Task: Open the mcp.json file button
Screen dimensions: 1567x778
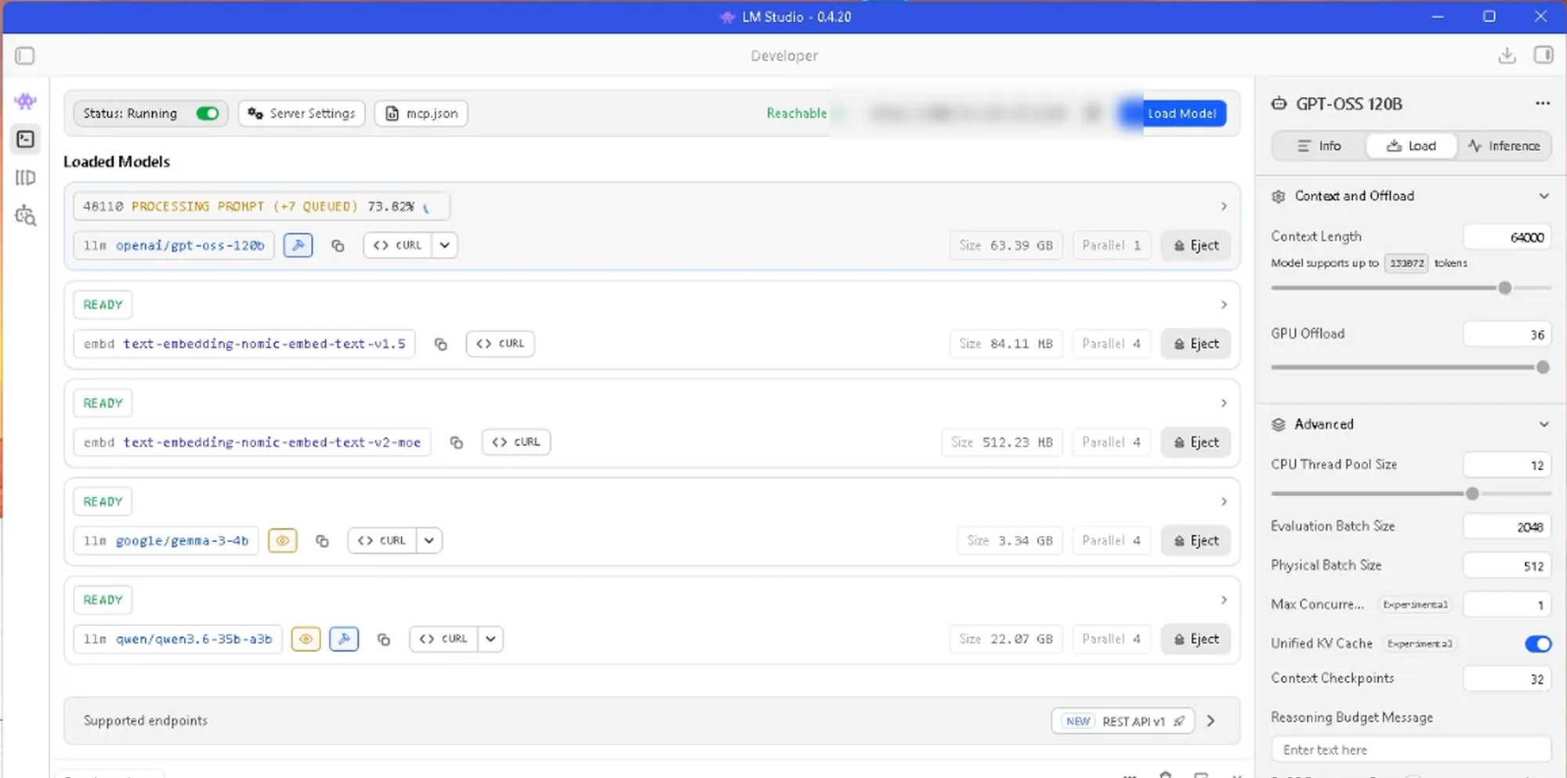Action: pyautogui.click(x=422, y=114)
